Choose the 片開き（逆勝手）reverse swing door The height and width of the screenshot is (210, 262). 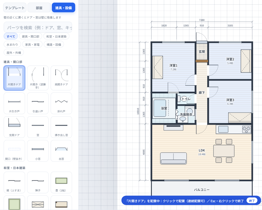[x=38, y=78]
